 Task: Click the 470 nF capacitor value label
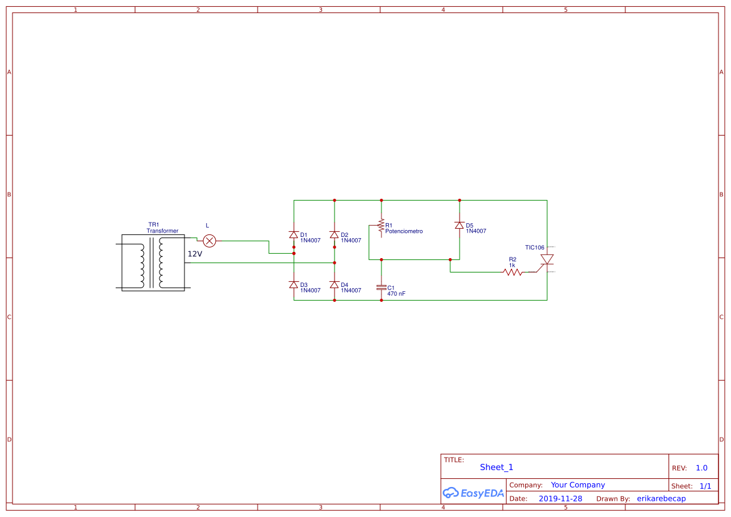[396, 294]
